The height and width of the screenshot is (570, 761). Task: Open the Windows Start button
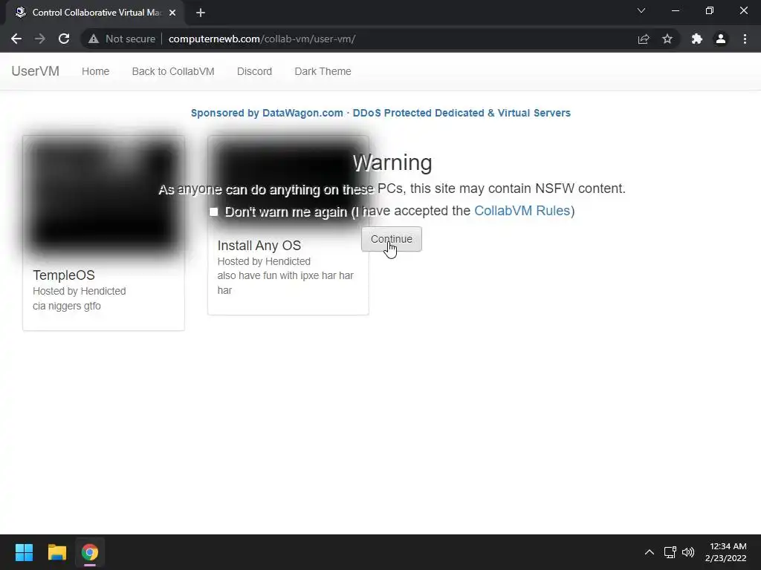click(24, 552)
